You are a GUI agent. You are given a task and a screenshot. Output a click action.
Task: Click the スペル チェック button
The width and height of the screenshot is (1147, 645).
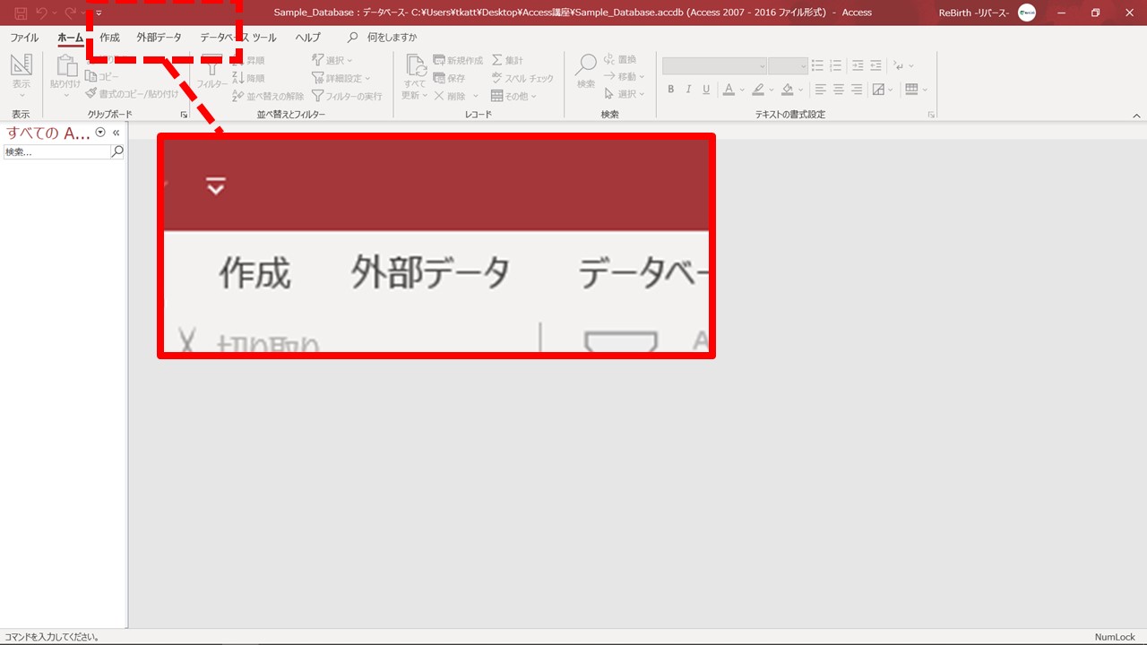click(522, 78)
